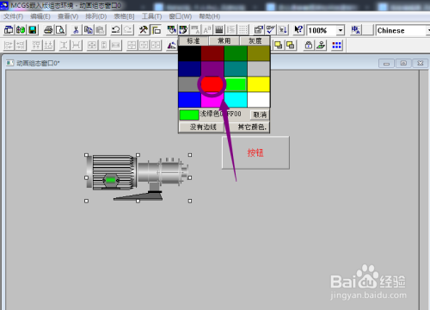Screen dimensions: 430x310
Task: Pick the black color swatch
Action: click(x=189, y=53)
